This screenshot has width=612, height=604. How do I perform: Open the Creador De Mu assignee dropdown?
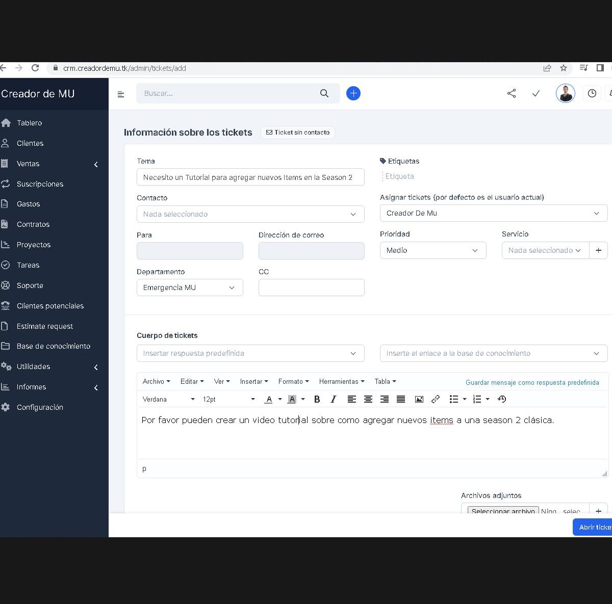(494, 213)
